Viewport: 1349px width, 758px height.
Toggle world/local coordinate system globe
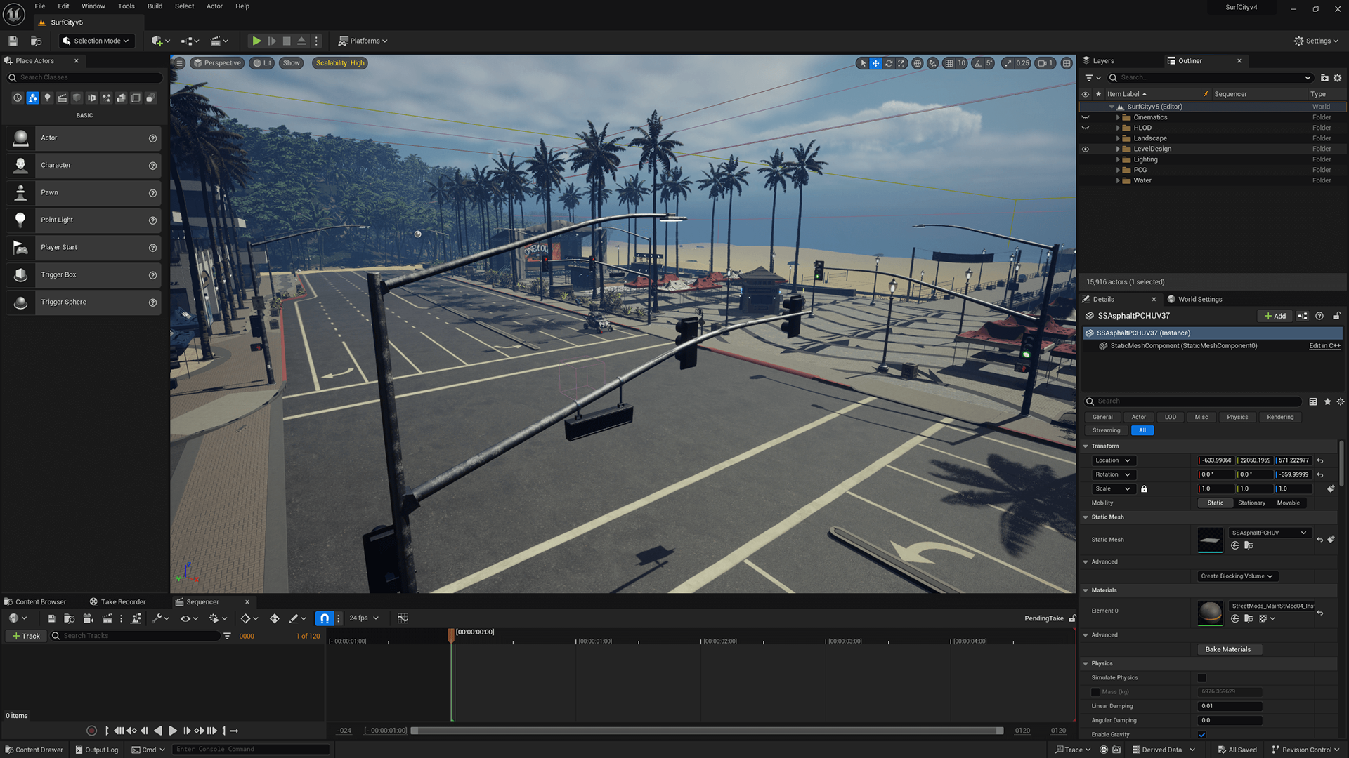pyautogui.click(x=917, y=63)
